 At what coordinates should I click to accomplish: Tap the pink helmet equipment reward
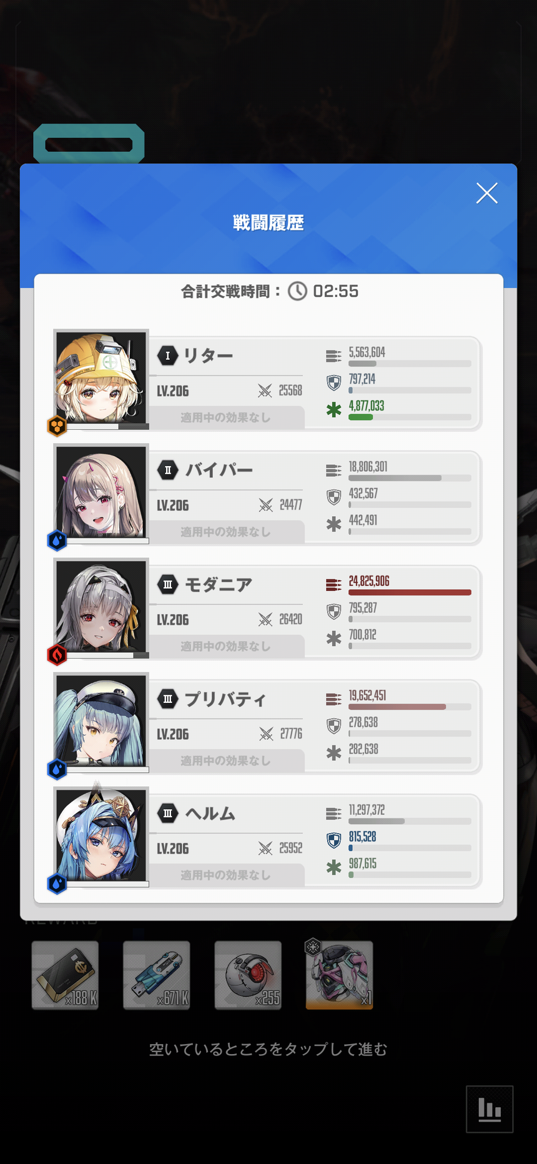(x=340, y=975)
